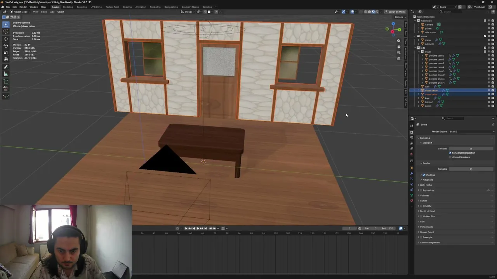This screenshot has height=279, width=497.
Task: Select the Move tool
Action: point(6,39)
